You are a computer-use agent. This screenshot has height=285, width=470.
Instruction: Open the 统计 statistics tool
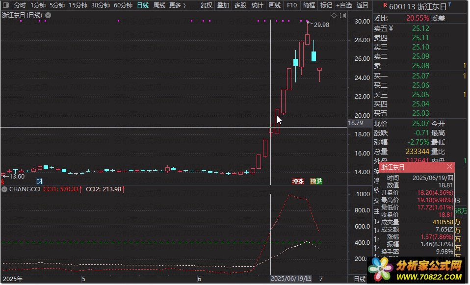(257, 5)
